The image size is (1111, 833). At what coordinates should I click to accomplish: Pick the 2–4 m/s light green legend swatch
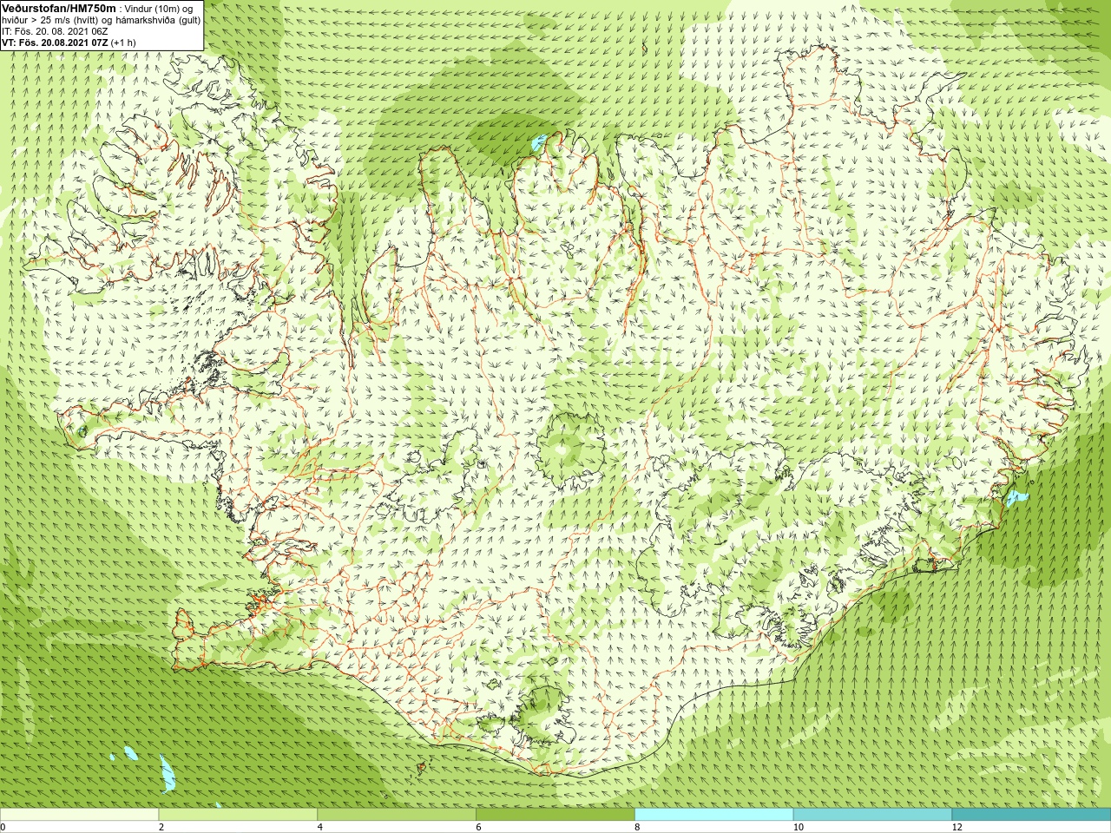(238, 815)
